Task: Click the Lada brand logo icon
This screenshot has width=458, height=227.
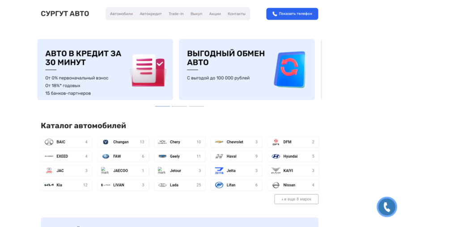Action: 162,185
